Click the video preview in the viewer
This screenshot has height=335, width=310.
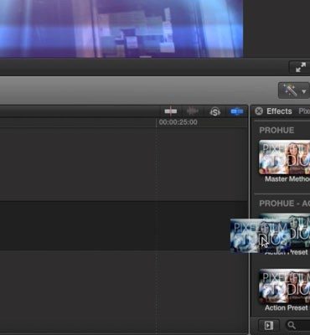(121, 28)
